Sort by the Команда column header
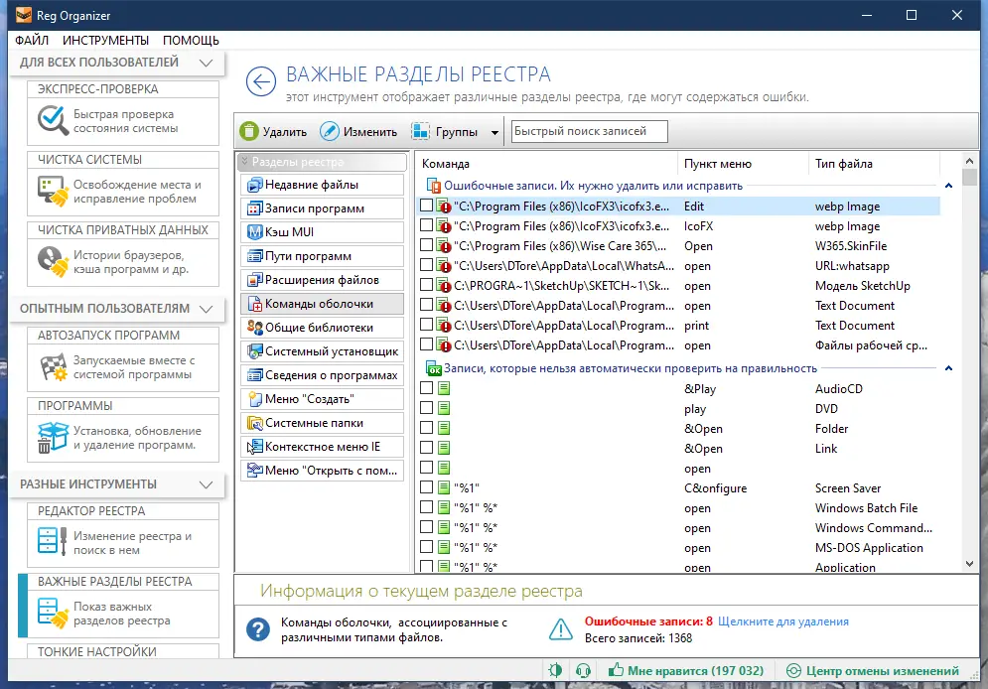Screen dimensions: 988x689 click(547, 164)
